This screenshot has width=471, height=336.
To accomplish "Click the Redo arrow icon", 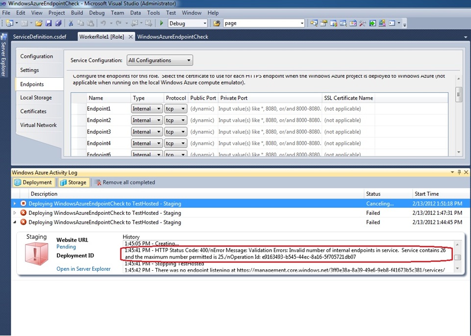I will [x=119, y=23].
